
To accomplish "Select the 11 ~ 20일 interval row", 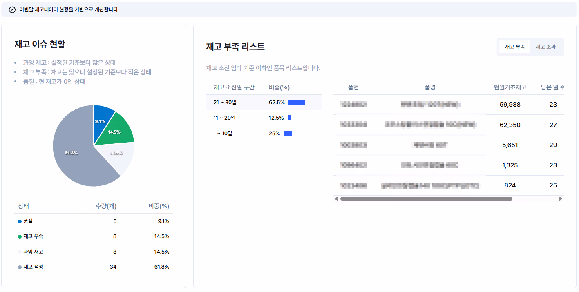I will click(264, 118).
